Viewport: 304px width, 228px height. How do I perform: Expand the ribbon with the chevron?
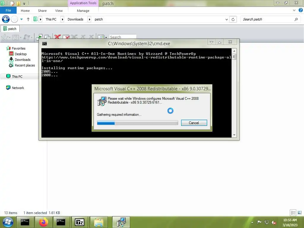tap(294, 10)
